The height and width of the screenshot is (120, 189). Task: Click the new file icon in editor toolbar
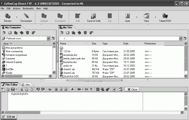(x=3, y=89)
